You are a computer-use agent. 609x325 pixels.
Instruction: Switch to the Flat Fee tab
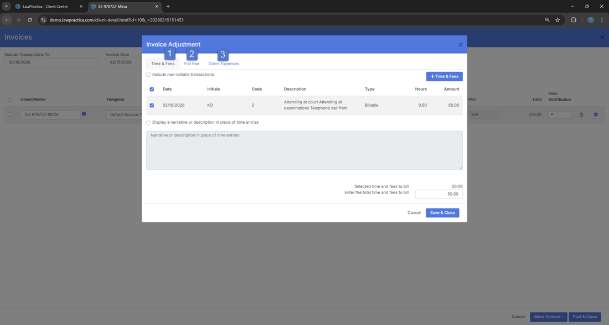[x=192, y=64]
